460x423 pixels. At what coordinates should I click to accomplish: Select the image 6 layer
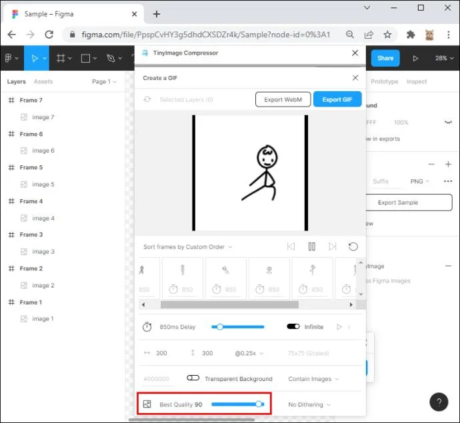[43, 151]
